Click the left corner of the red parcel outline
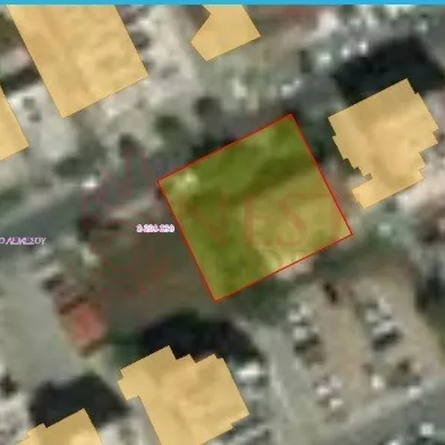 [x=159, y=182]
